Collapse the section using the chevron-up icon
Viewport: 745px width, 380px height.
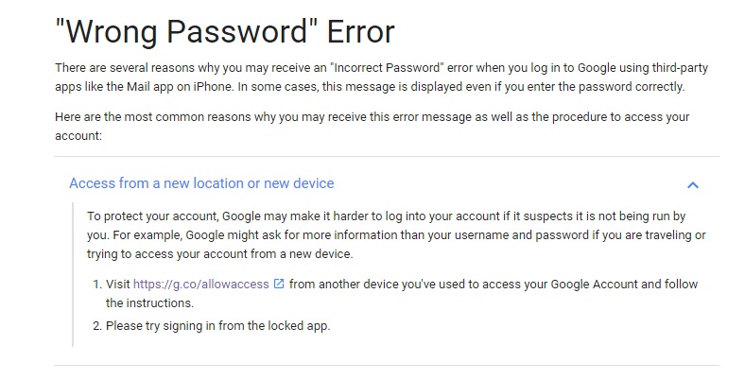coord(693,184)
